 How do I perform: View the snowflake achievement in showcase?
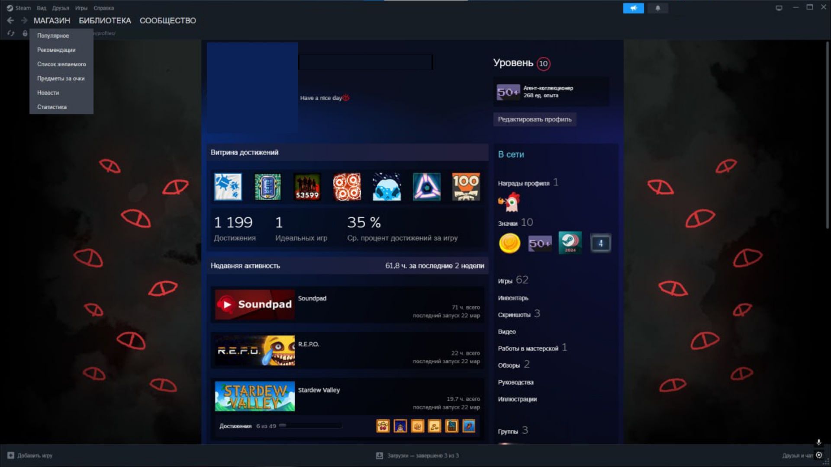pyautogui.click(x=228, y=187)
